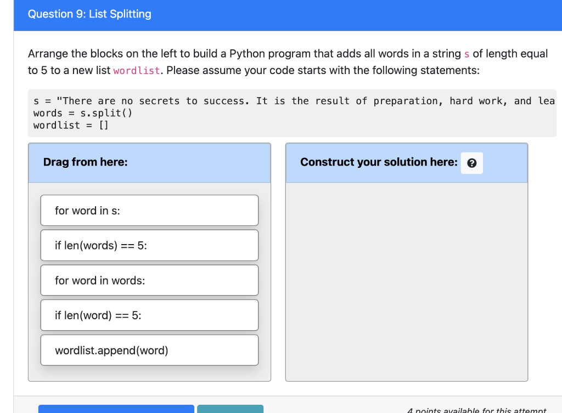
Task: Select the distractor block 'if len(words) == 5:'
Action: 149,245
